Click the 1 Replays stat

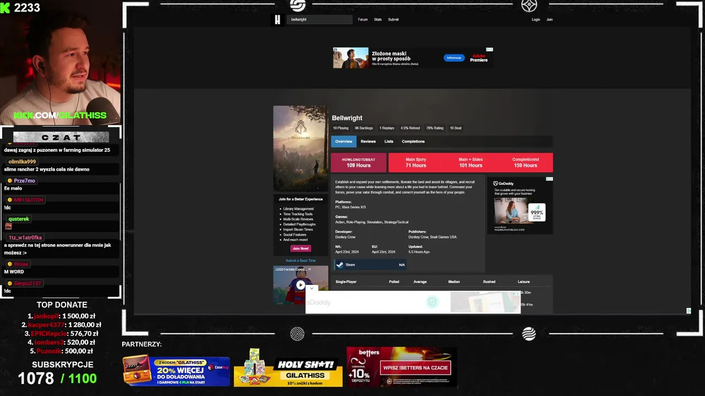(387, 128)
